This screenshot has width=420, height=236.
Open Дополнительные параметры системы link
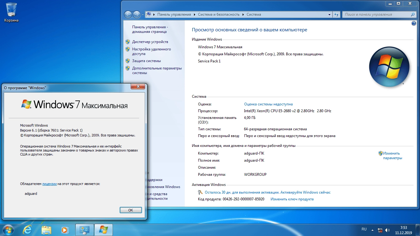pyautogui.click(x=157, y=70)
